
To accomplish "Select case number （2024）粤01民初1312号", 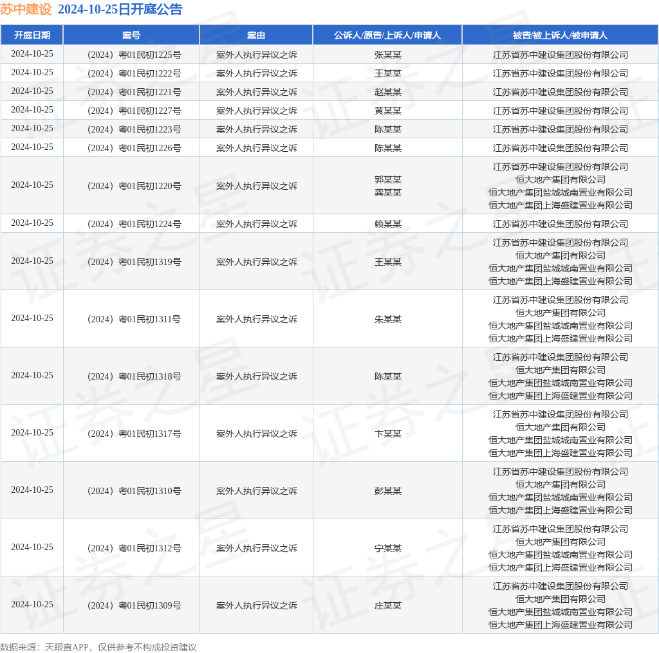I will pyautogui.click(x=134, y=548).
